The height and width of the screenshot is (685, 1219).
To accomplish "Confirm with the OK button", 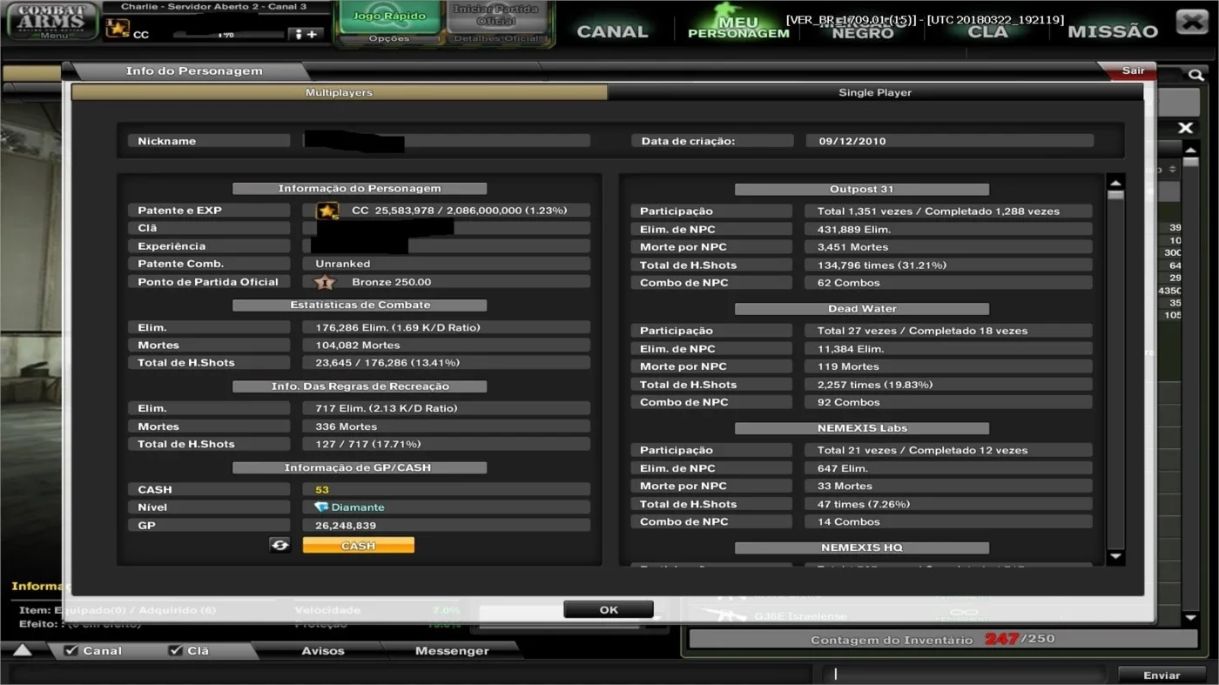I will tap(609, 609).
